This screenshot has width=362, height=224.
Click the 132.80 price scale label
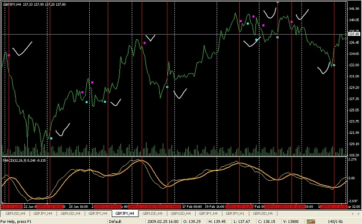pyautogui.click(x=354, y=65)
